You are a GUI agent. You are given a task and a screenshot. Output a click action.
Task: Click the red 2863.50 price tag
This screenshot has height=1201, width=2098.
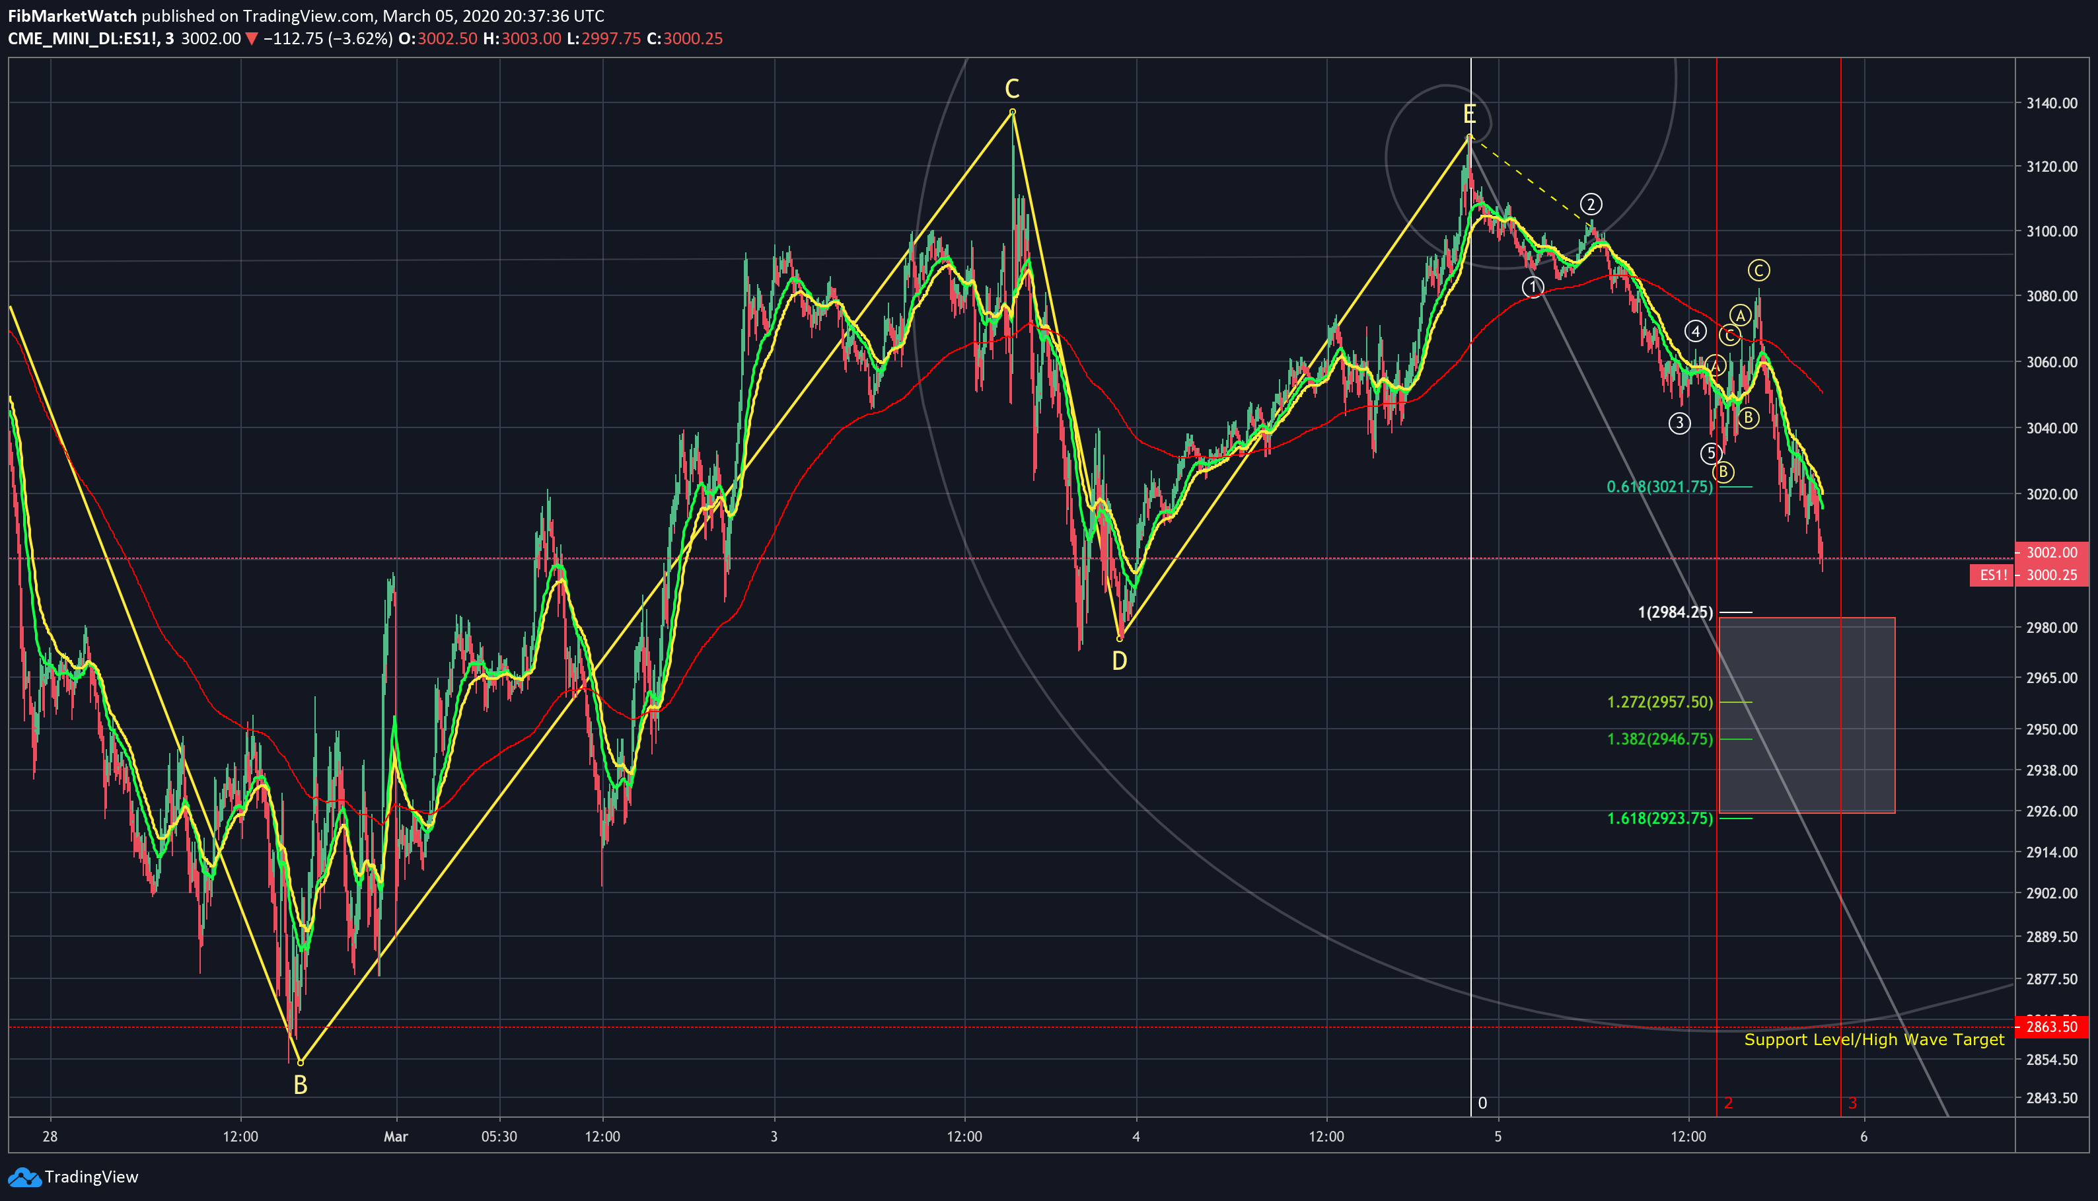(2052, 1027)
